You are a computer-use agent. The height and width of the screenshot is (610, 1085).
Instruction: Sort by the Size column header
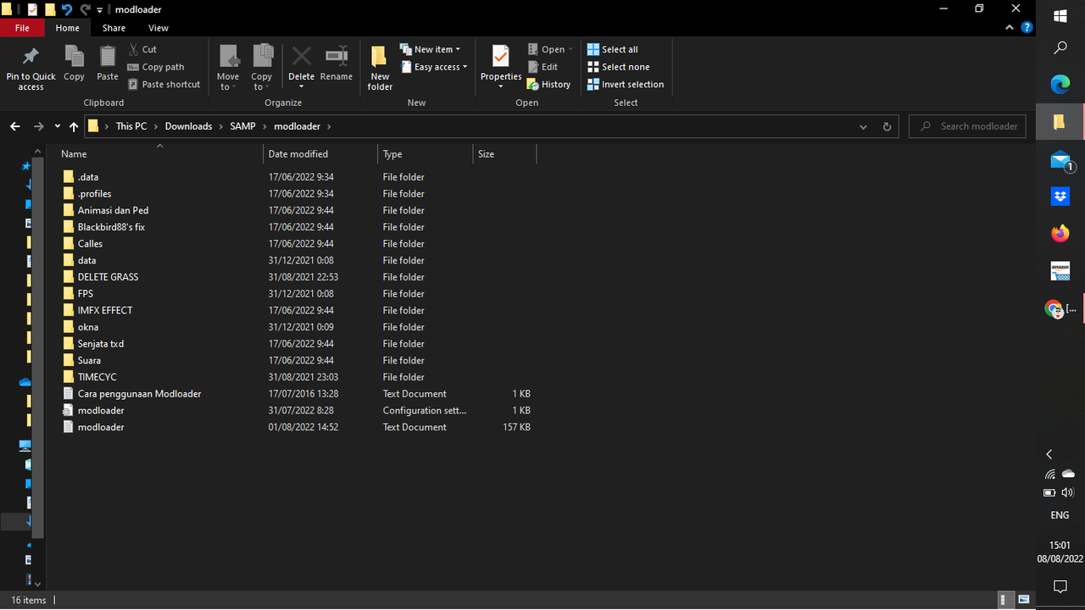click(505, 154)
